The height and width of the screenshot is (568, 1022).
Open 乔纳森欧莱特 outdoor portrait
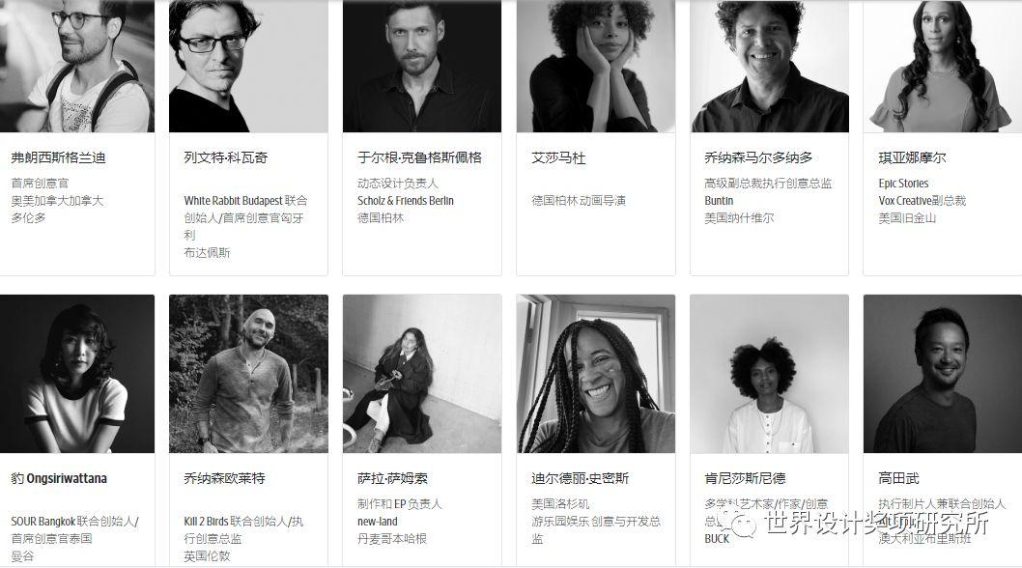[x=248, y=374]
